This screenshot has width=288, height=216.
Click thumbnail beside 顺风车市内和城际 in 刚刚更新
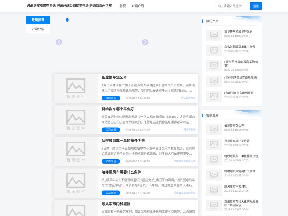coord(214,190)
